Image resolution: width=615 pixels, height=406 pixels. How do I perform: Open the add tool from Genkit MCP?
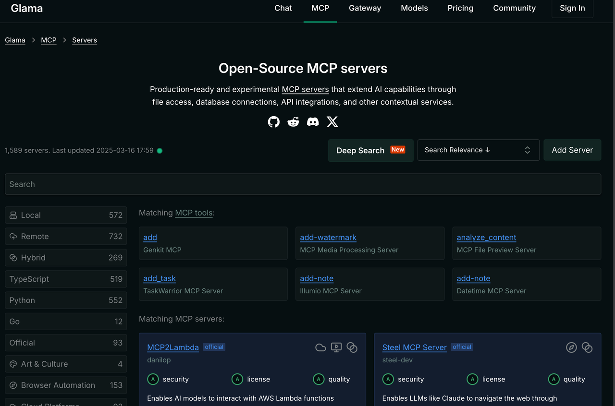[150, 238]
